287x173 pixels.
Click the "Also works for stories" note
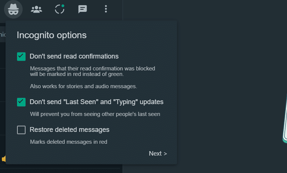pyautogui.click(x=83, y=86)
